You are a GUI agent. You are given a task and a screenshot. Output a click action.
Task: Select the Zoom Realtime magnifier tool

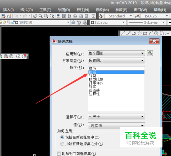[40, 16]
